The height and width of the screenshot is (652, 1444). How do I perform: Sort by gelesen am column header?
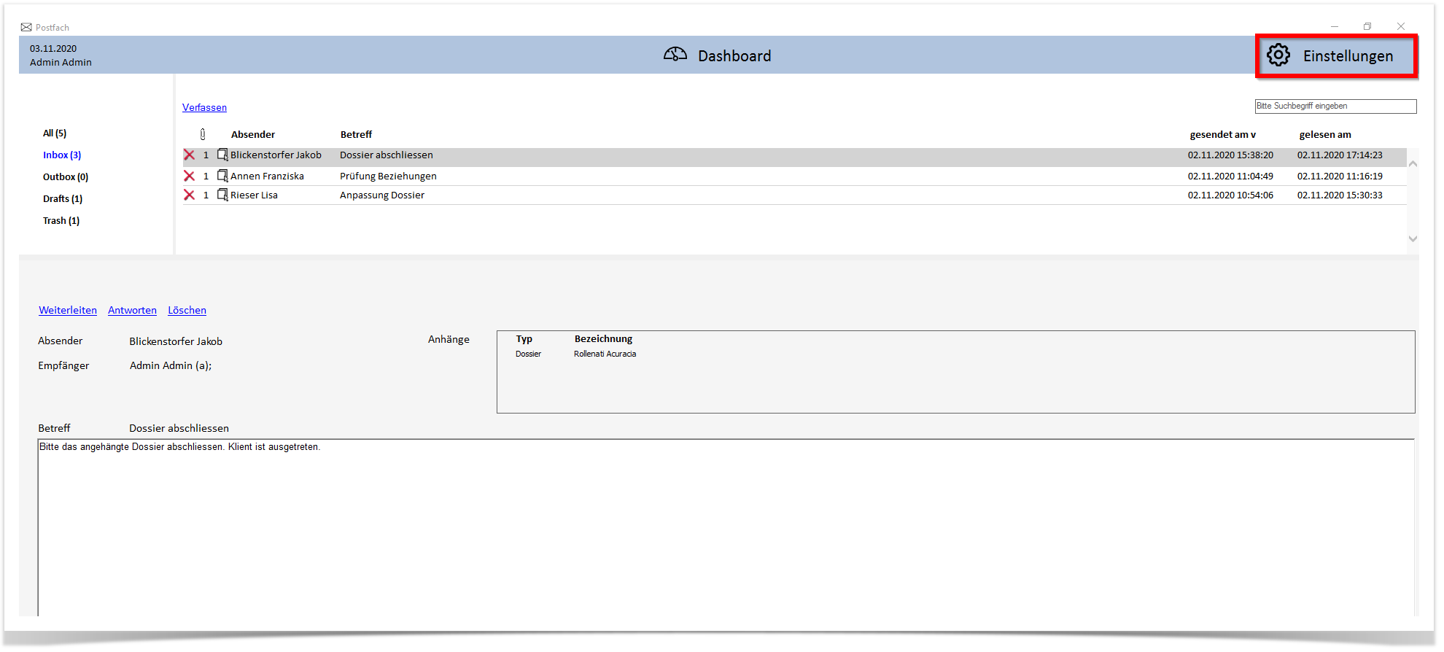click(1325, 135)
